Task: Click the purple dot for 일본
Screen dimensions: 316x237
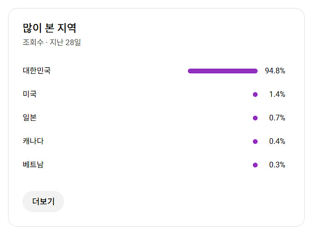Action: tap(255, 118)
